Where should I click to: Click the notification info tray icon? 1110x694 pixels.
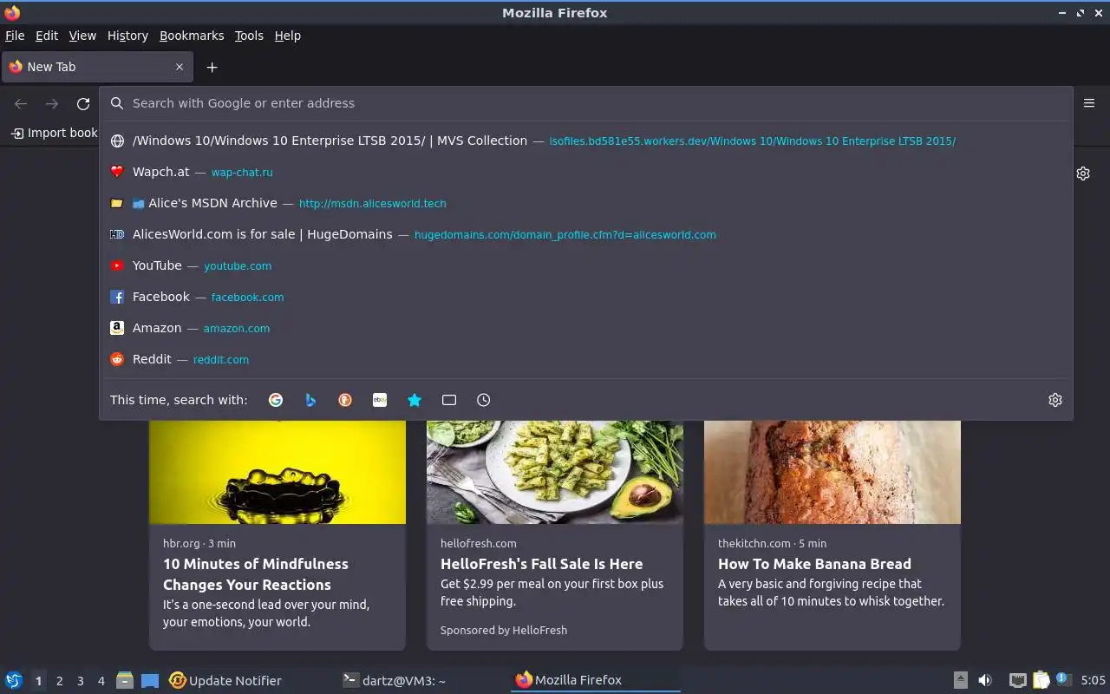[1062, 680]
